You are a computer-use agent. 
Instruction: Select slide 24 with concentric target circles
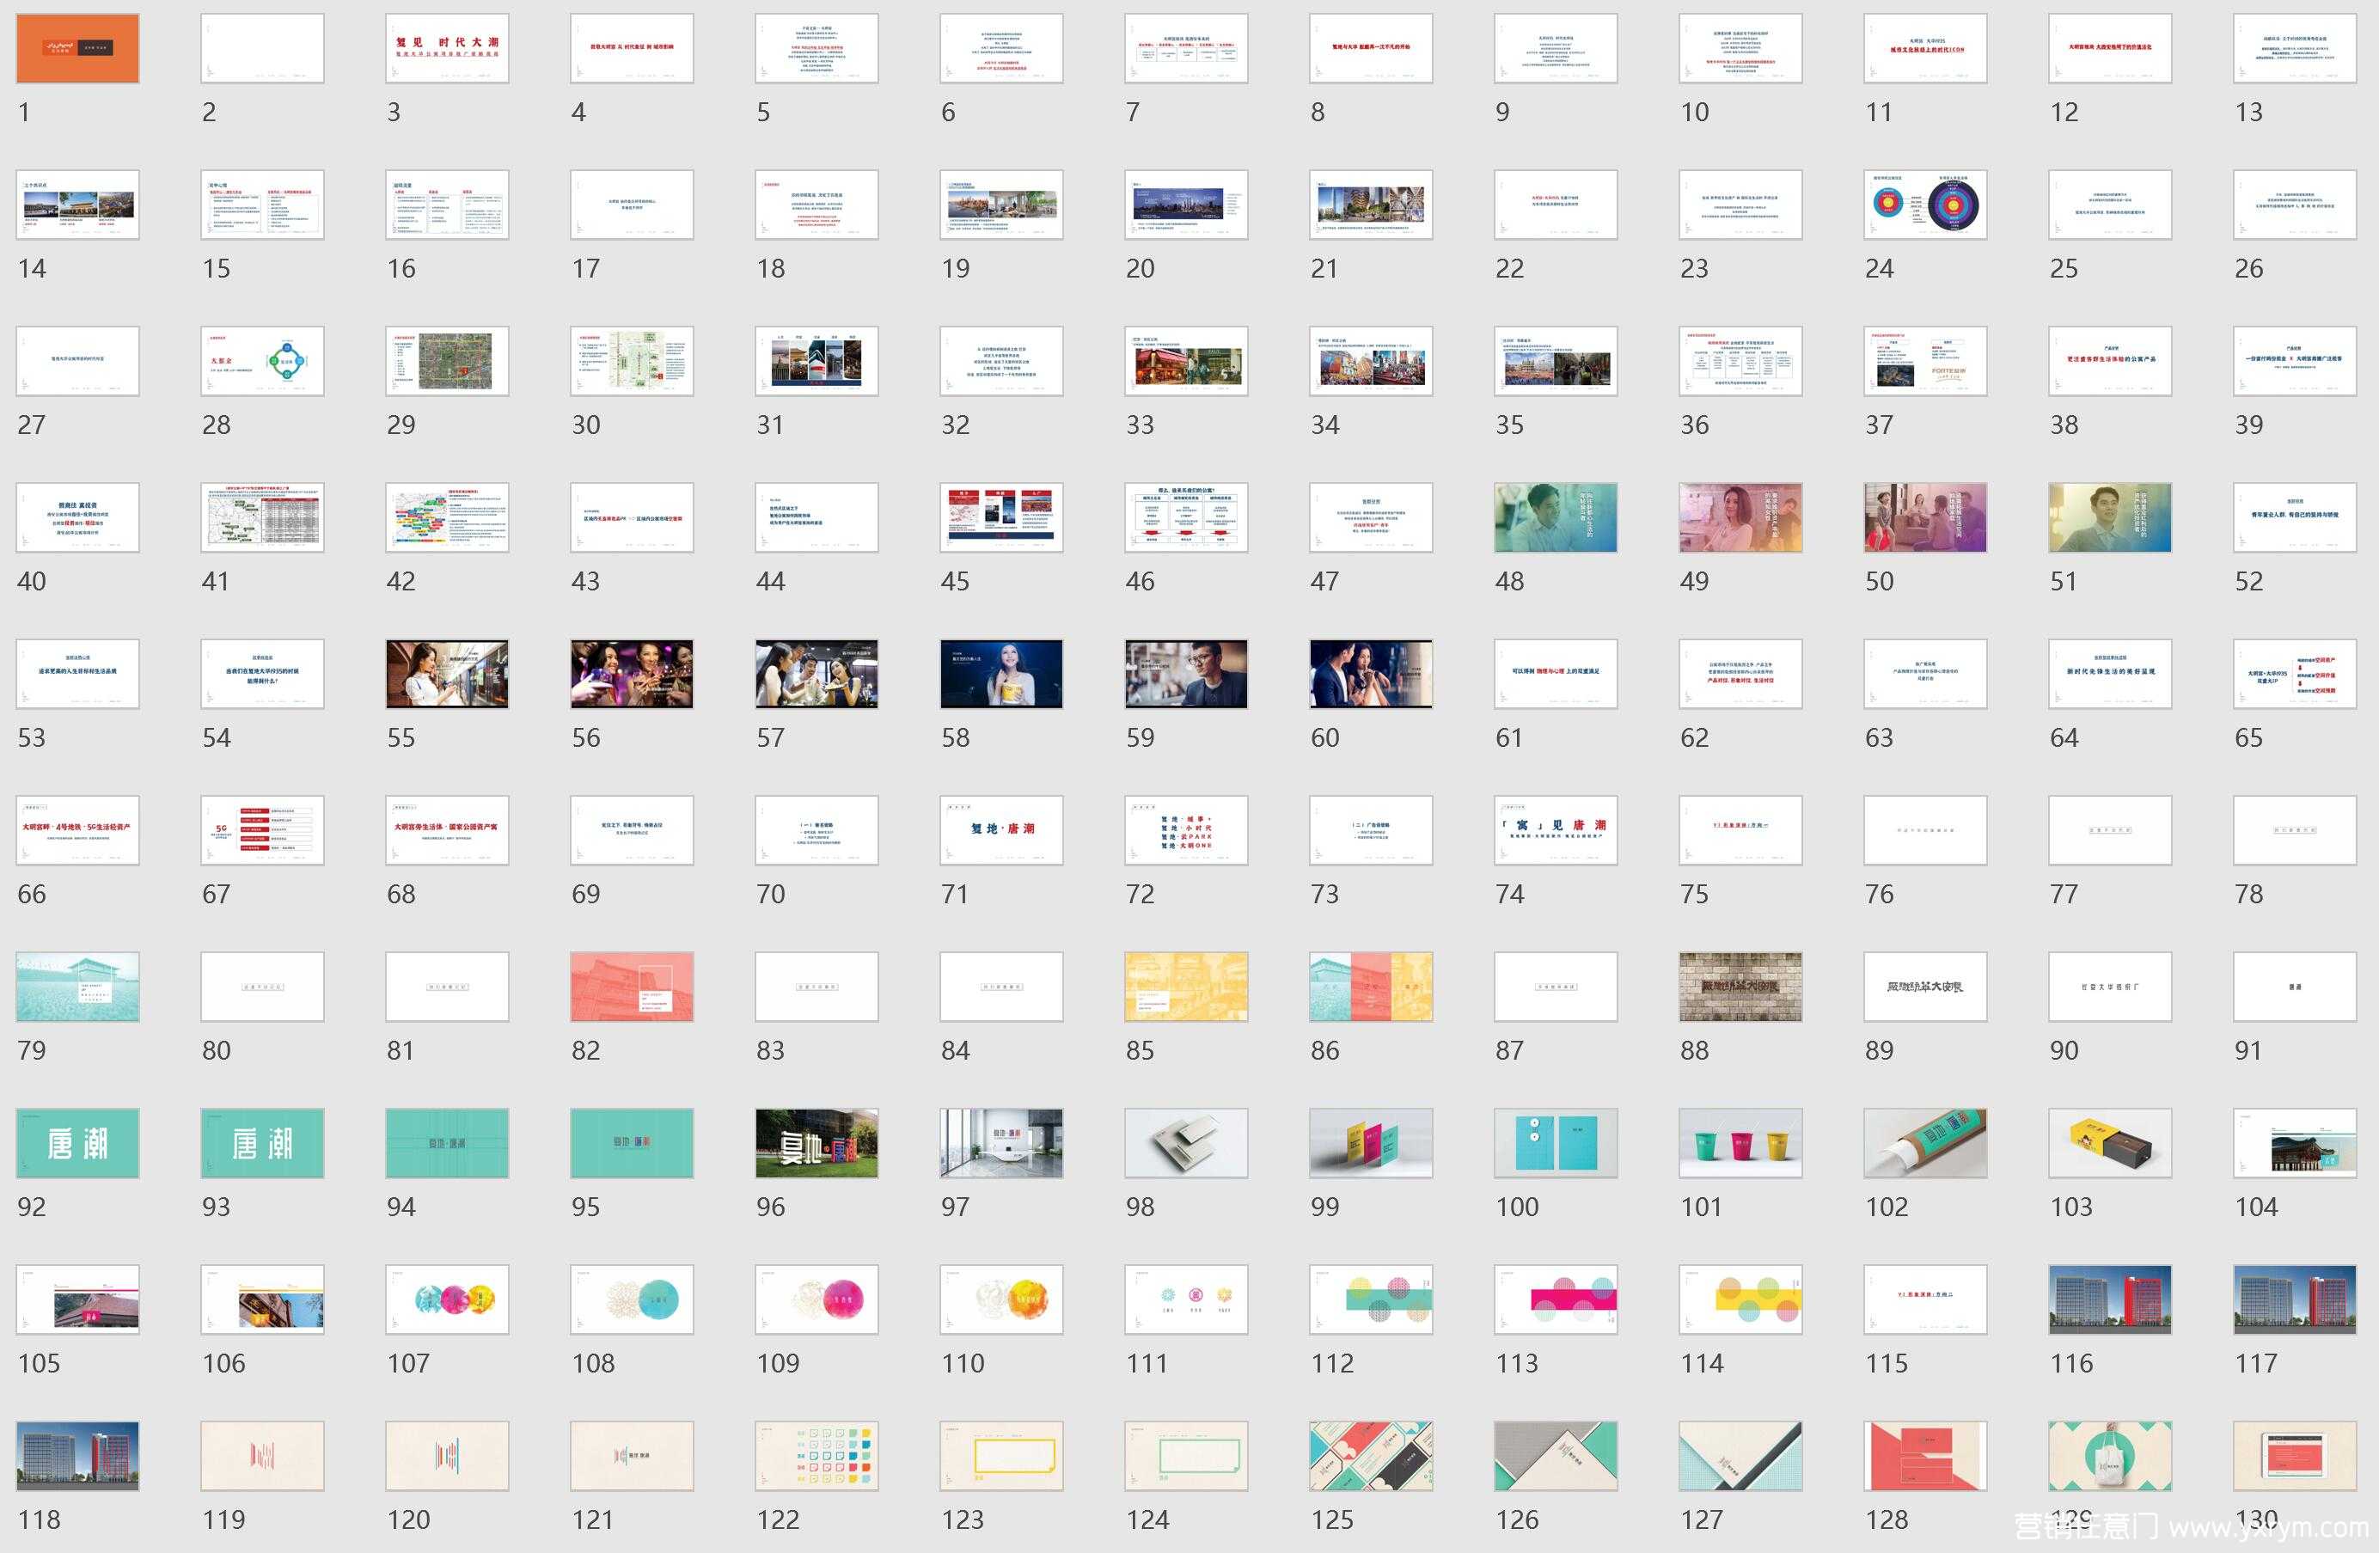(1924, 204)
